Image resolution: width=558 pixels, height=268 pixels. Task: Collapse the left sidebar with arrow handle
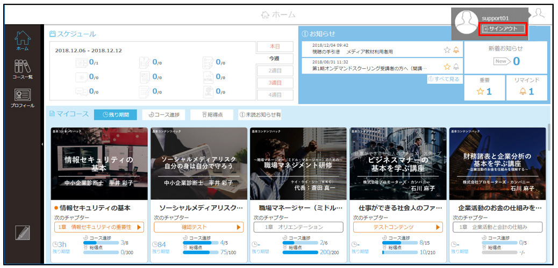pos(42,144)
